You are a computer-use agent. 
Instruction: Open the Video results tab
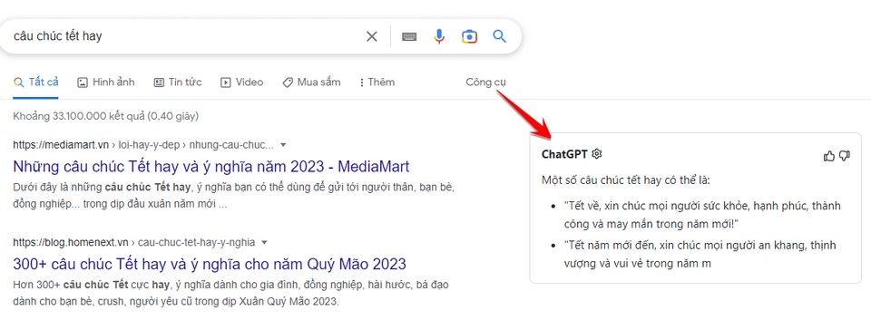click(x=242, y=82)
